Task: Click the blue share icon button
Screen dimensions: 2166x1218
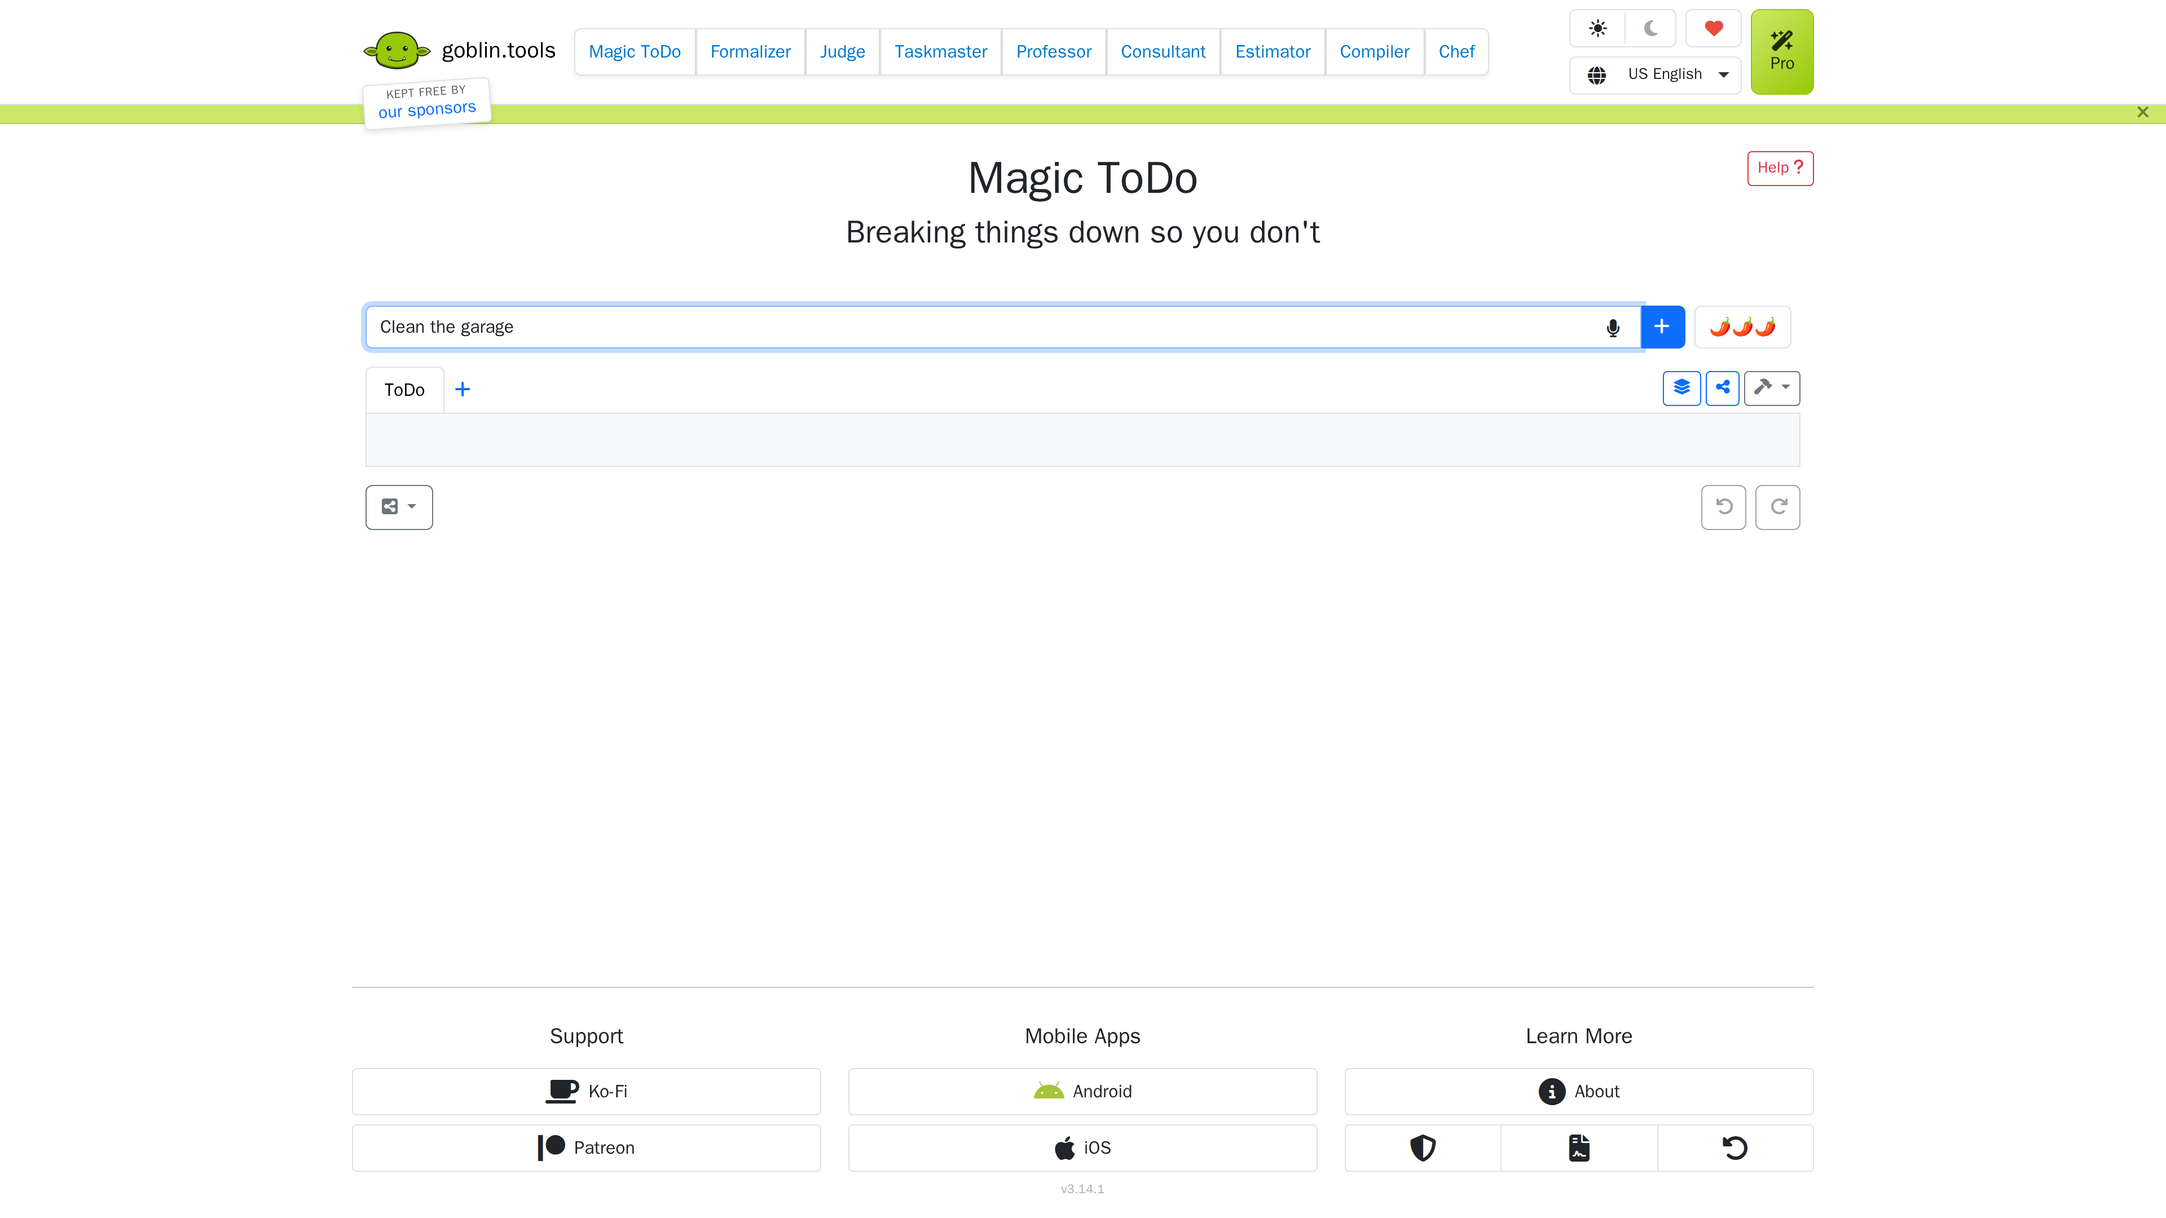Action: [x=1722, y=387]
